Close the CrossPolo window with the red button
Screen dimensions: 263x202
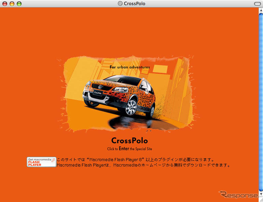(5, 3)
